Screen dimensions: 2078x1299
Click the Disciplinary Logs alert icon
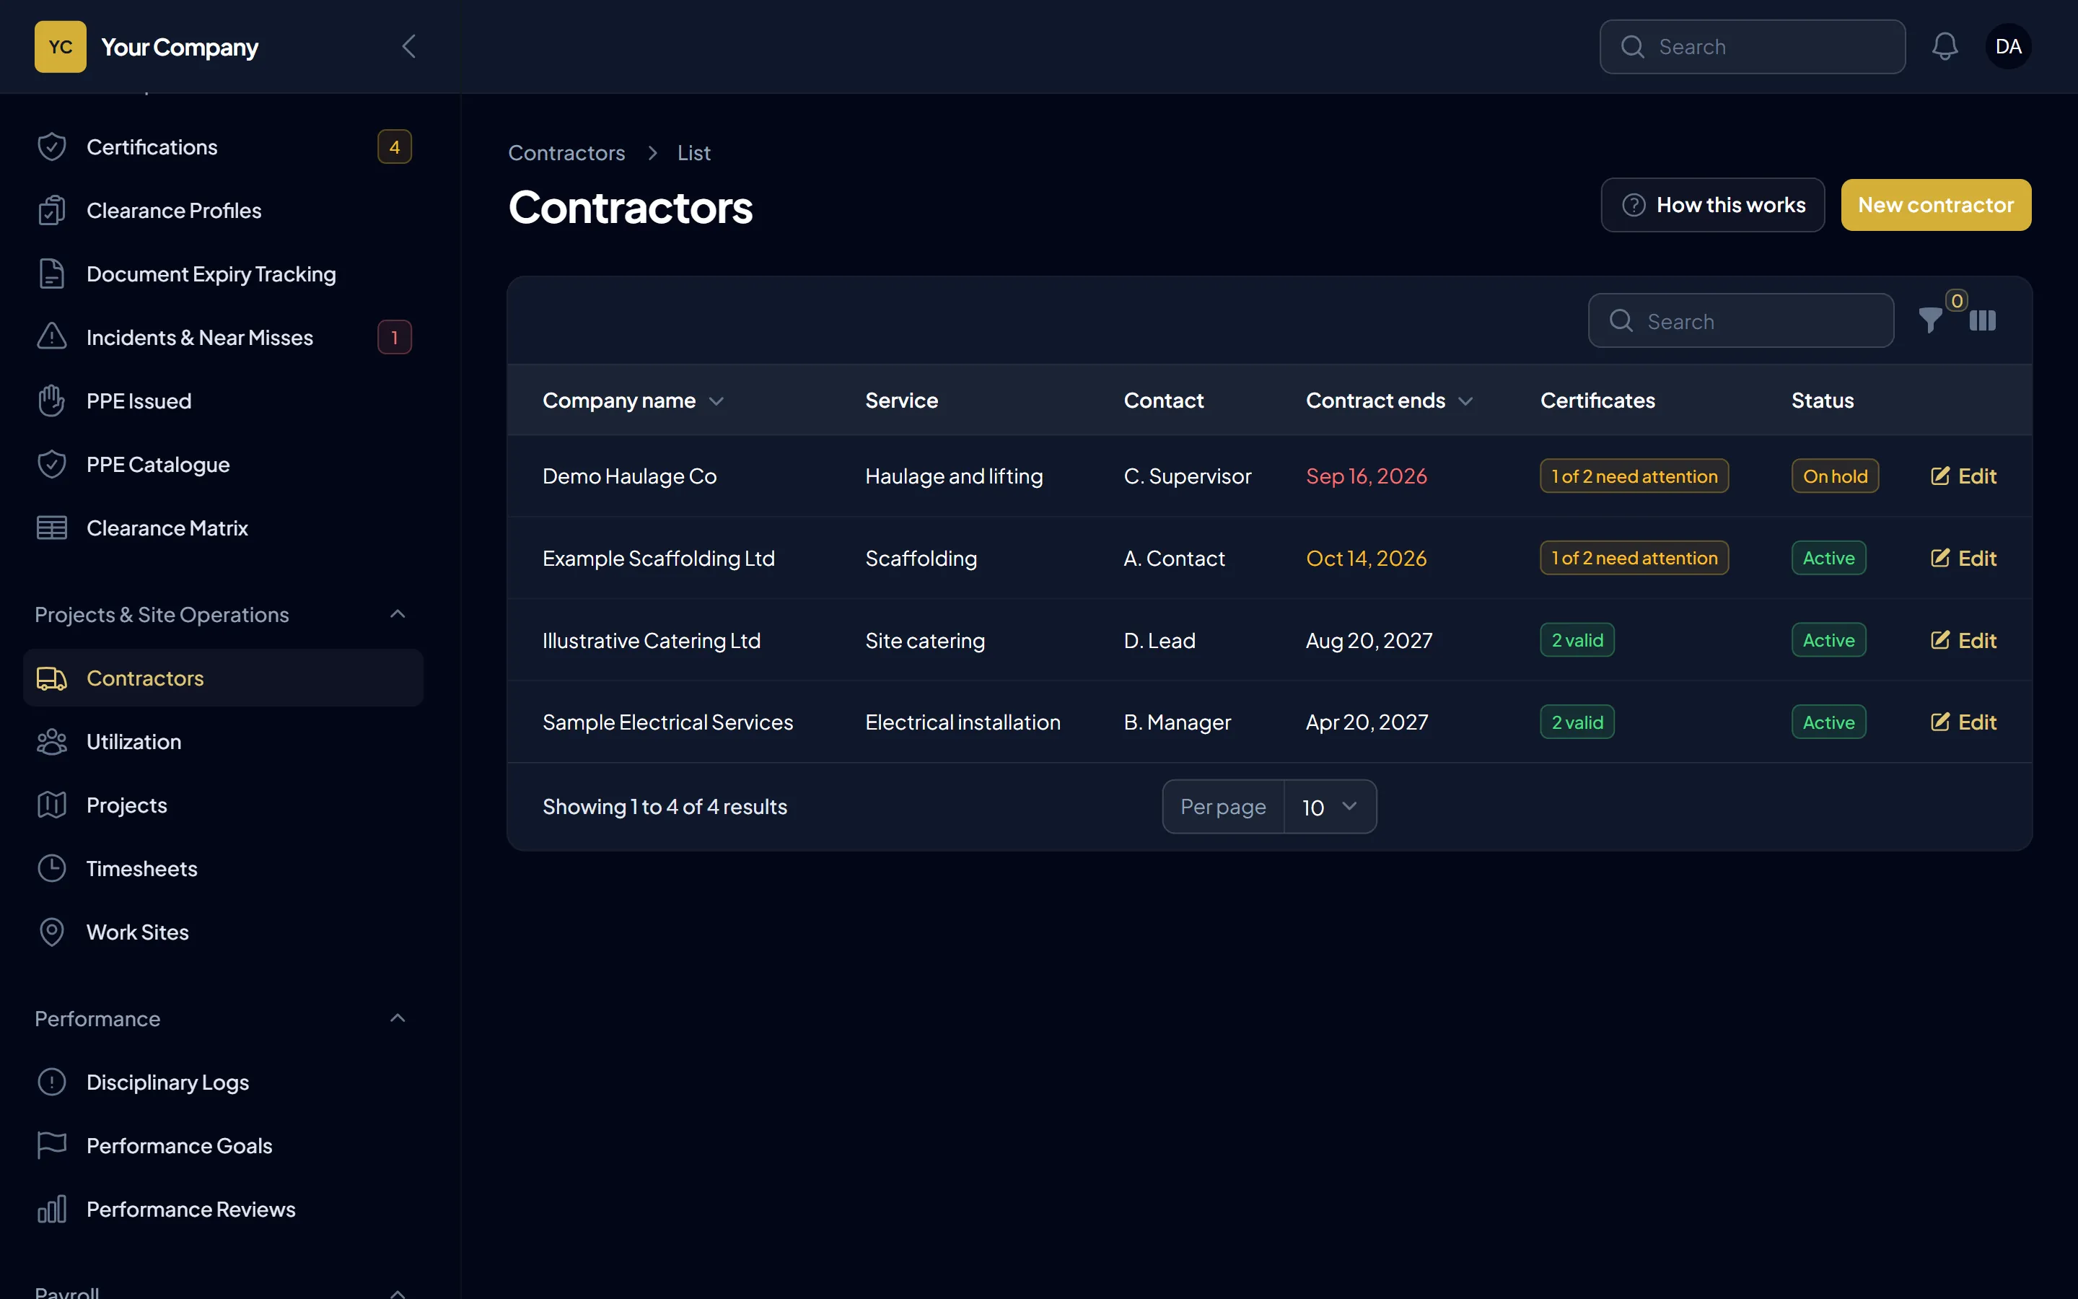[x=51, y=1082]
